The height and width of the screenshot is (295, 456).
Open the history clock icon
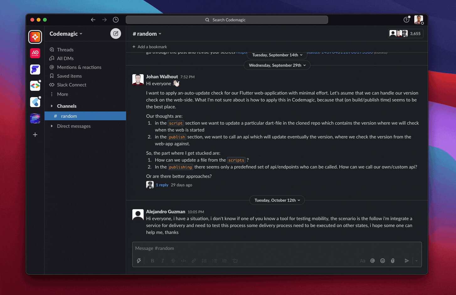(116, 20)
